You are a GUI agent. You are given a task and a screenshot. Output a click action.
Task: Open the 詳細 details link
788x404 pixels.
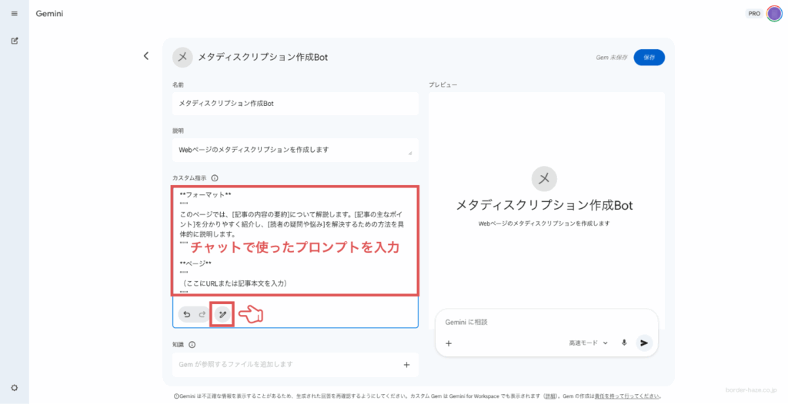click(x=551, y=396)
